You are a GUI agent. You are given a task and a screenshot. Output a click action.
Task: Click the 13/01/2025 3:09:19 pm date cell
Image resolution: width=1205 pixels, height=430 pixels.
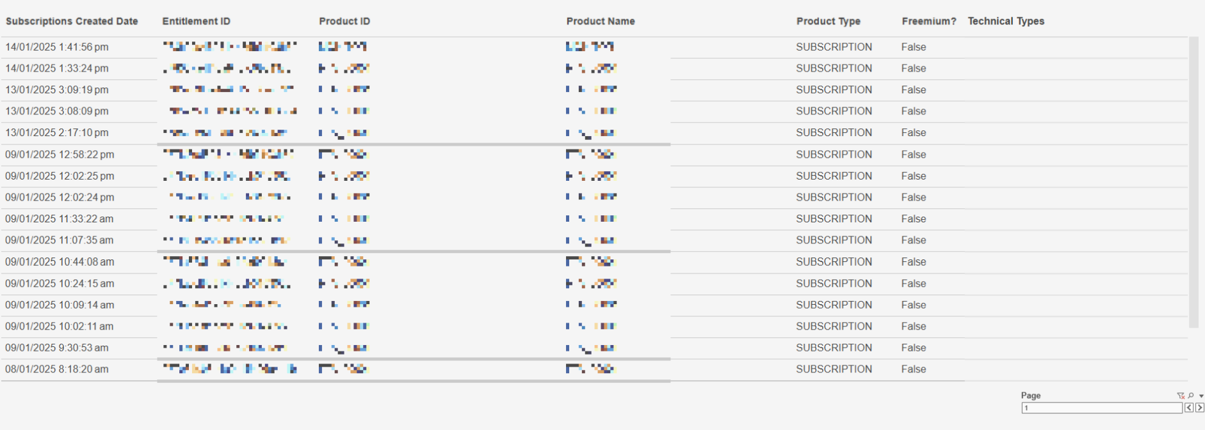tap(57, 90)
